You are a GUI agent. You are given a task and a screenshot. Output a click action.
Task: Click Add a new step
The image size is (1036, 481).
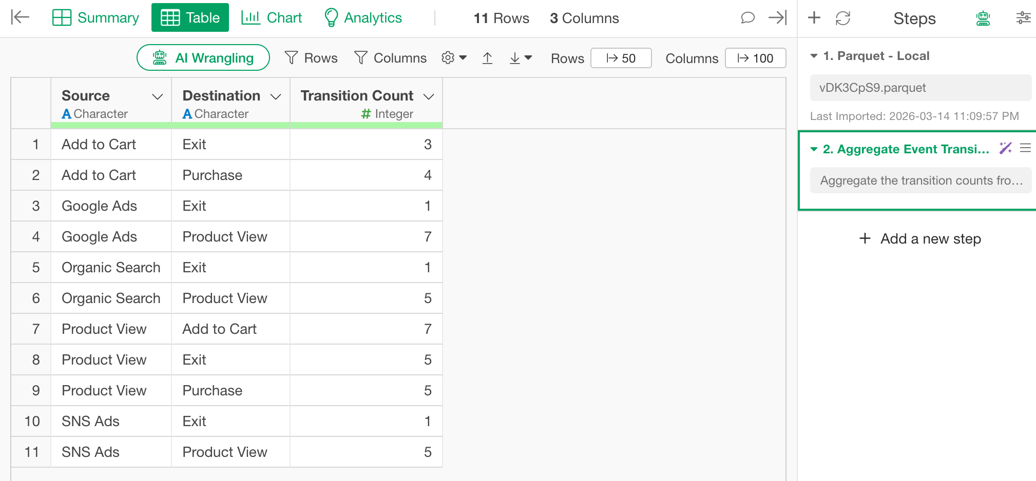pyautogui.click(x=920, y=239)
